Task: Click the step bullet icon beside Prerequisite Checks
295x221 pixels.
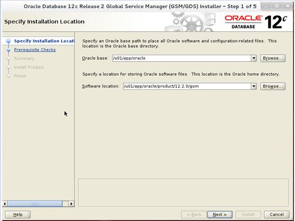Action: click(8, 50)
